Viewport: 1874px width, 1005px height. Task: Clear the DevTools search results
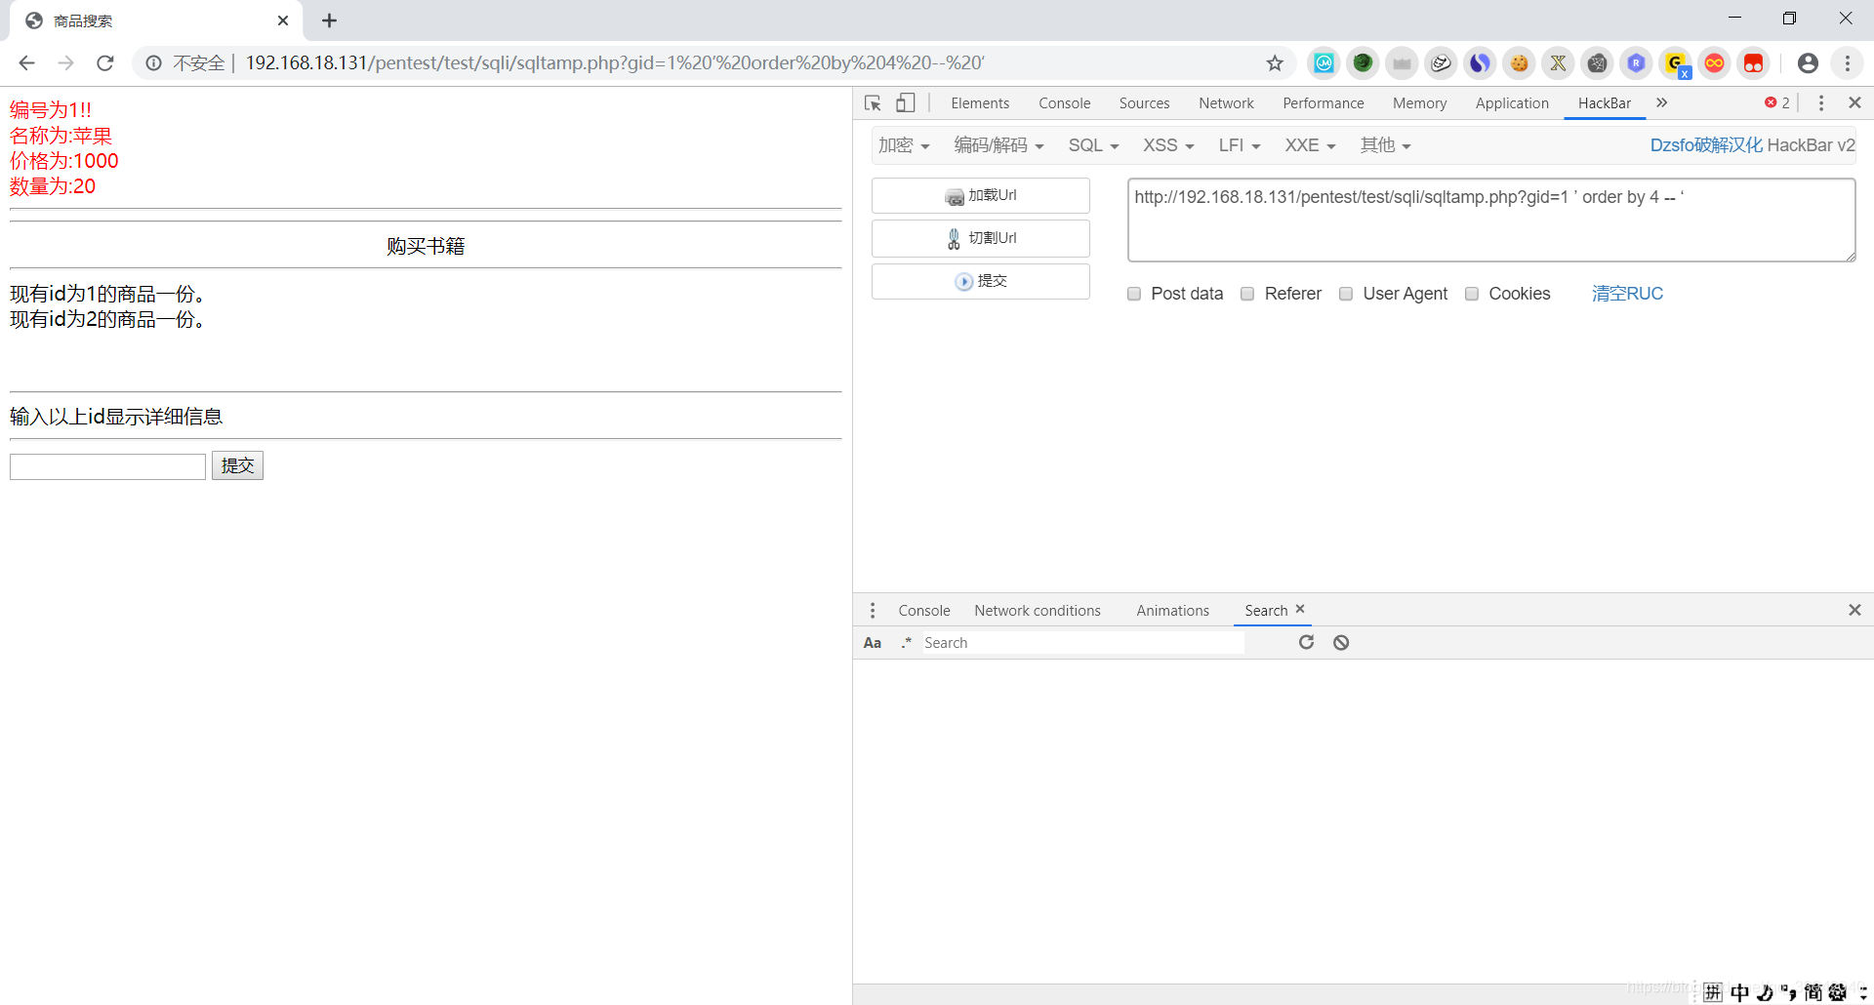1341,642
